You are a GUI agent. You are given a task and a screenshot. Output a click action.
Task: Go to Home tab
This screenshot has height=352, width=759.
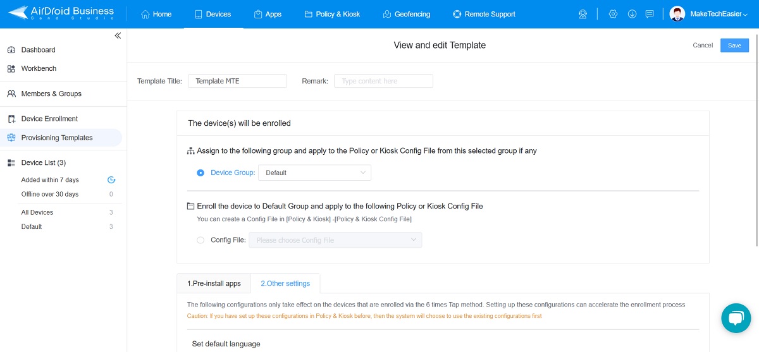[156, 14]
